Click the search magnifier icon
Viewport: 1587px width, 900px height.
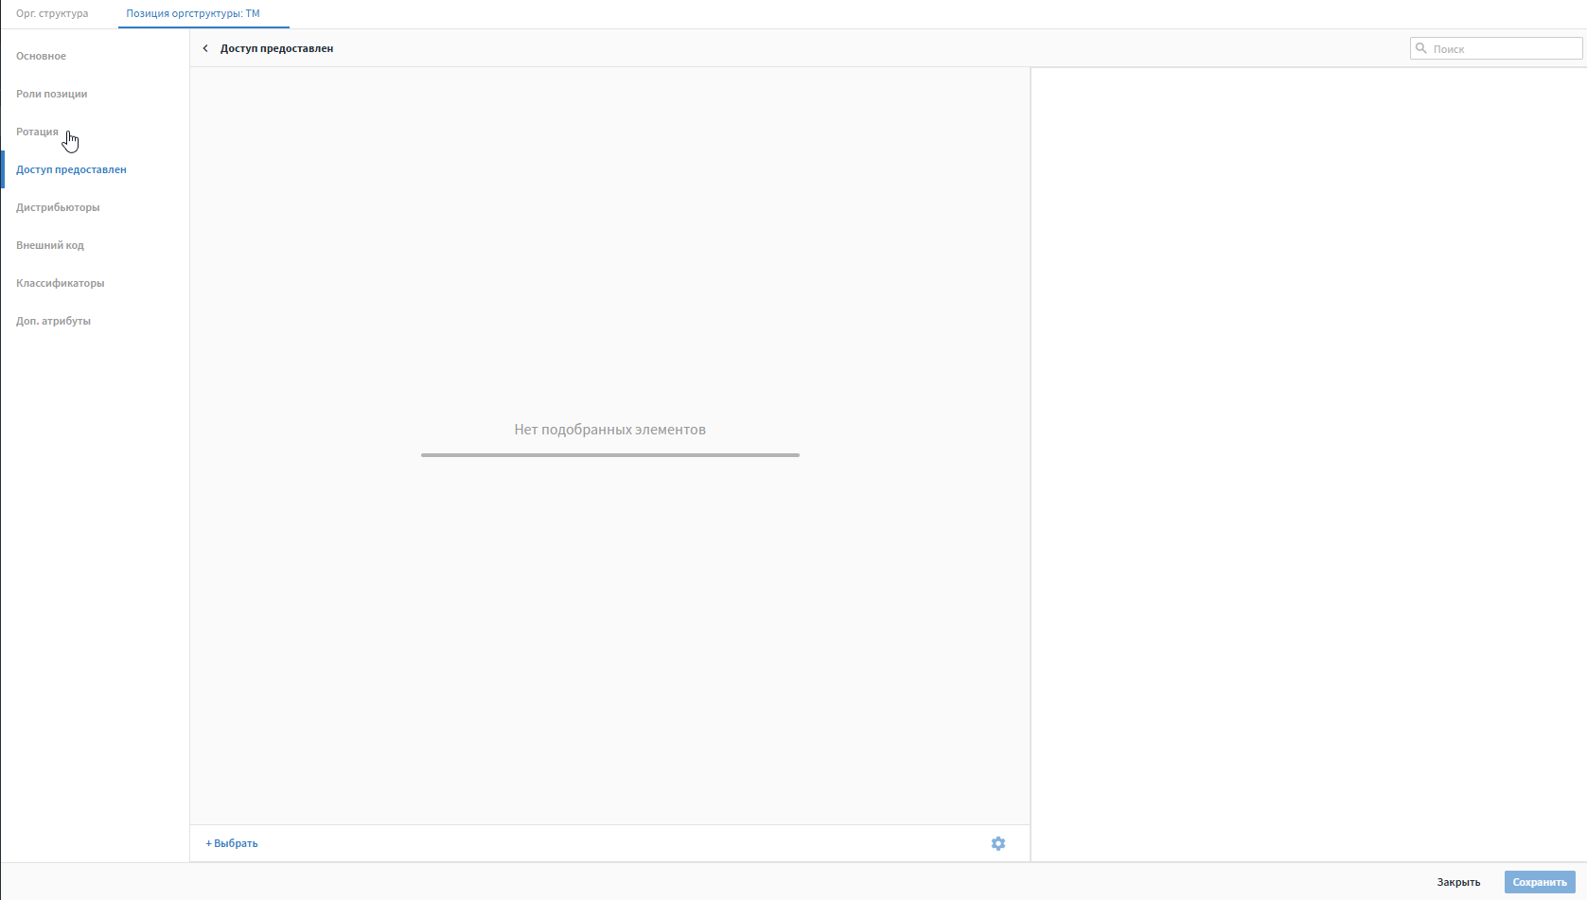tap(1420, 48)
